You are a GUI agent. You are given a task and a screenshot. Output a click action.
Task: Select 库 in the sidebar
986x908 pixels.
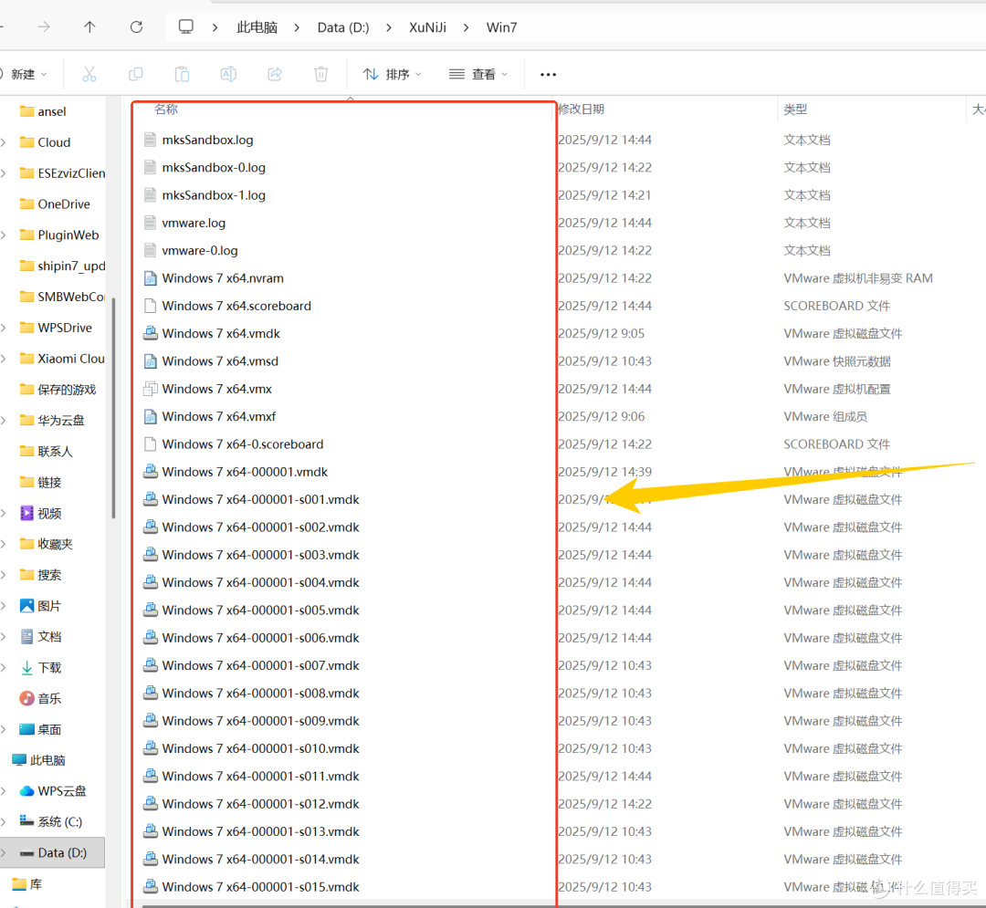[x=36, y=884]
